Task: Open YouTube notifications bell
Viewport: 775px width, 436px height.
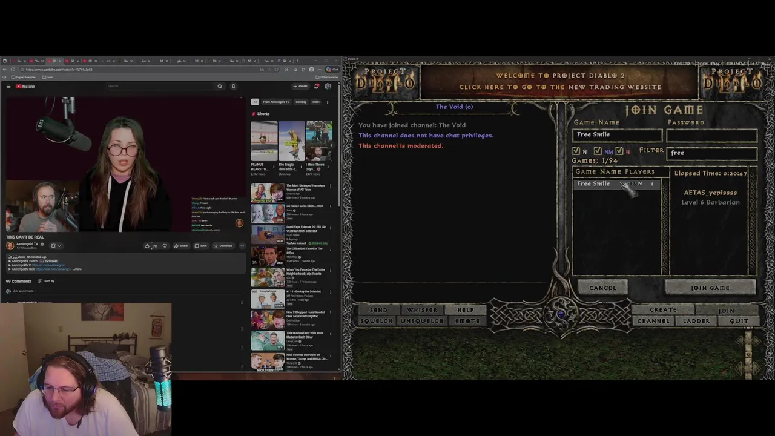Action: click(x=316, y=86)
